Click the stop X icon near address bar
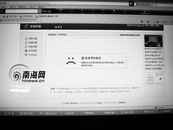173x130 pixels. 148,5
